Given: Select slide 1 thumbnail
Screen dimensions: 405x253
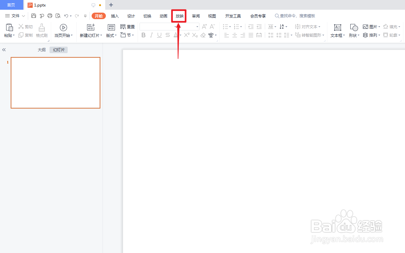Looking at the screenshot, I should (x=55, y=83).
